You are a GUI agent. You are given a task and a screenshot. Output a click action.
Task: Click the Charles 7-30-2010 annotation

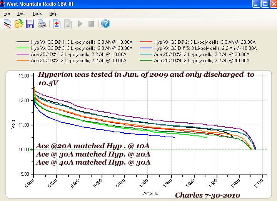pyautogui.click(x=208, y=195)
